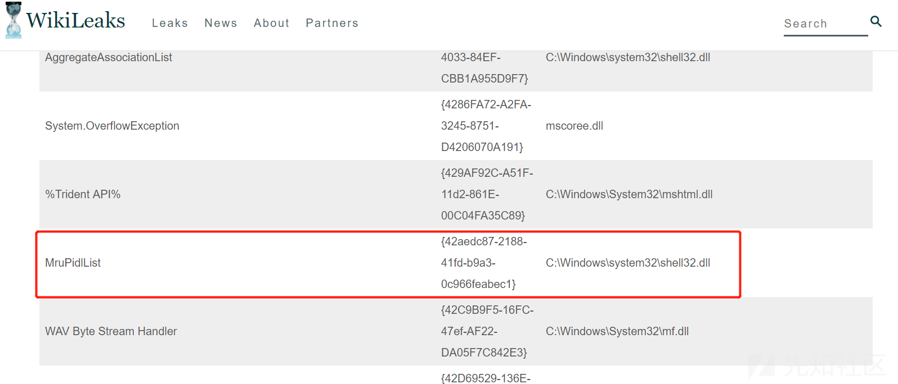Click the System.OverflowException row name
This screenshot has width=898, height=384.
tap(112, 126)
